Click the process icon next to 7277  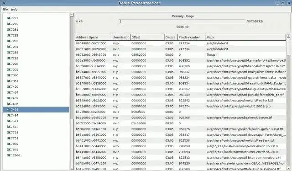tap(9, 18)
